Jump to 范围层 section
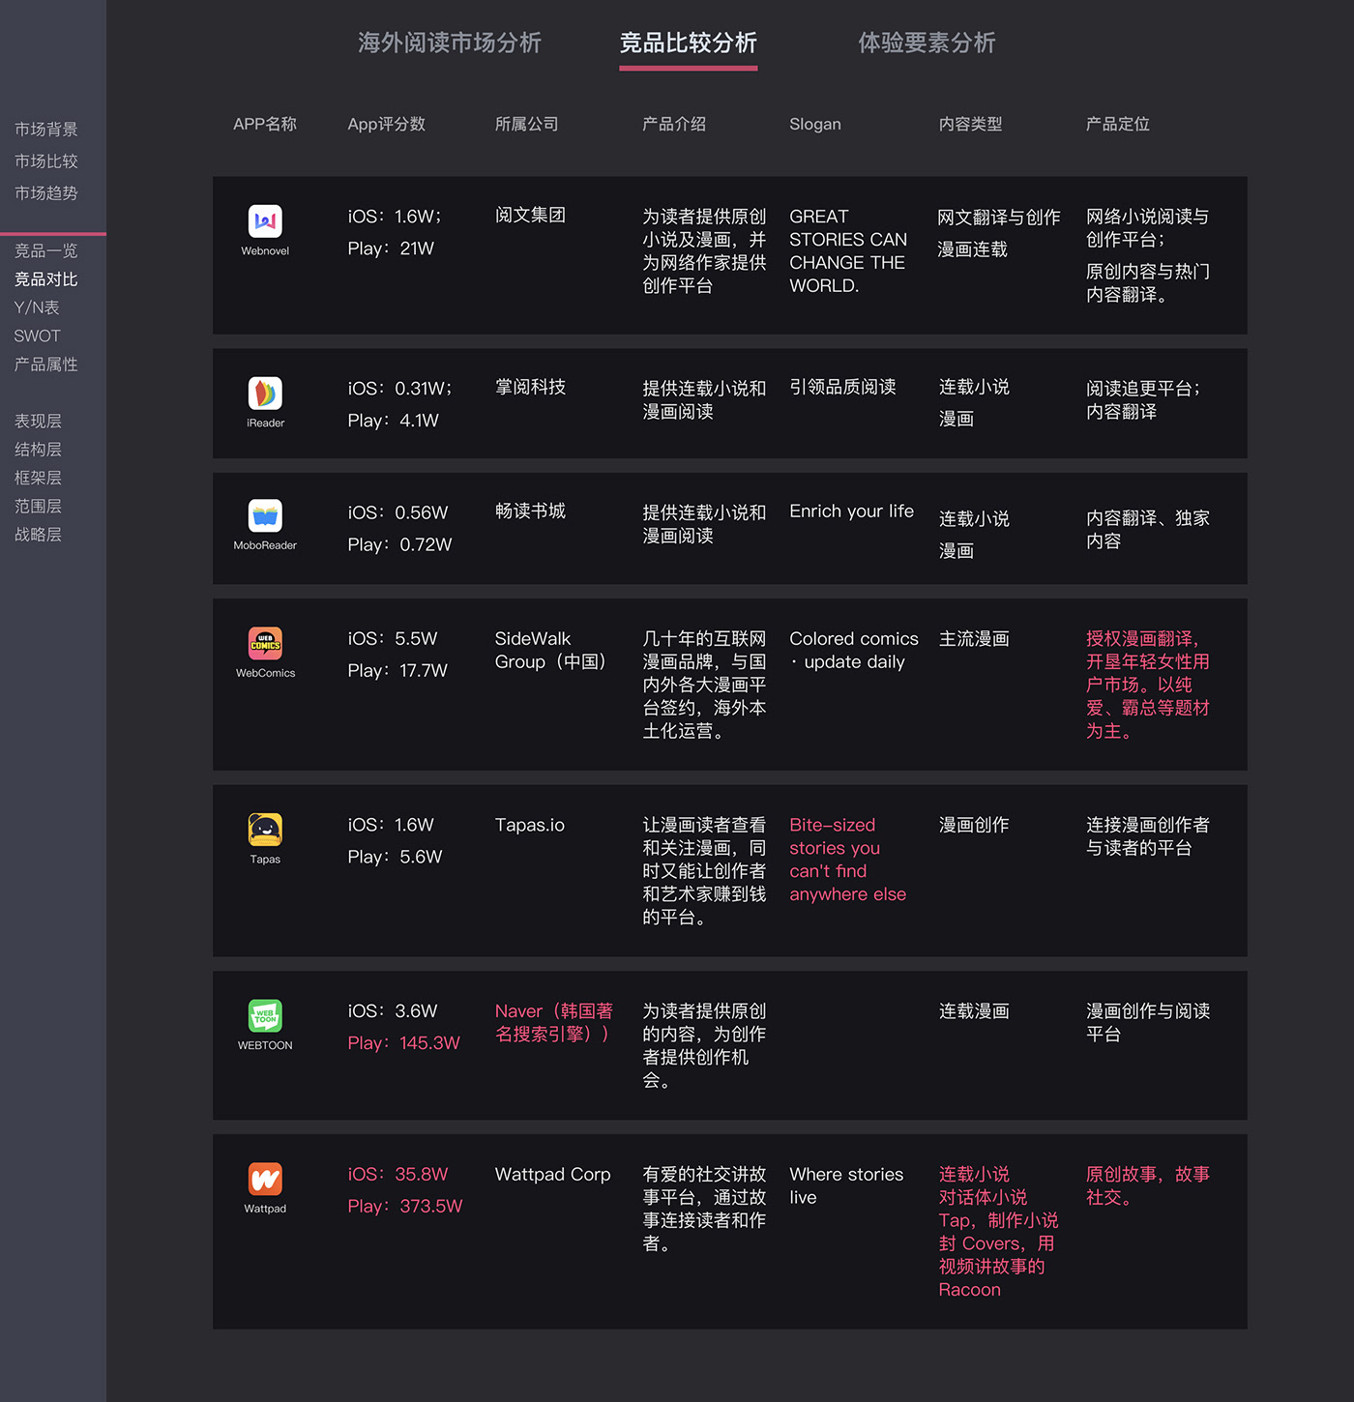1354x1402 pixels. coord(38,506)
